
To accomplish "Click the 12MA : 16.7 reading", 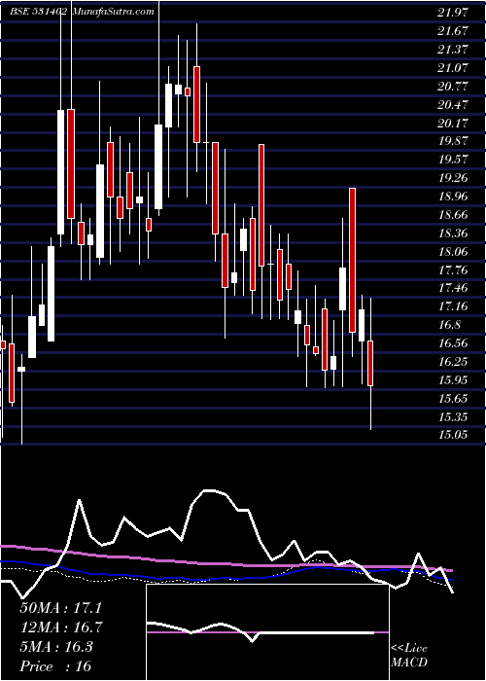I will coord(61,627).
